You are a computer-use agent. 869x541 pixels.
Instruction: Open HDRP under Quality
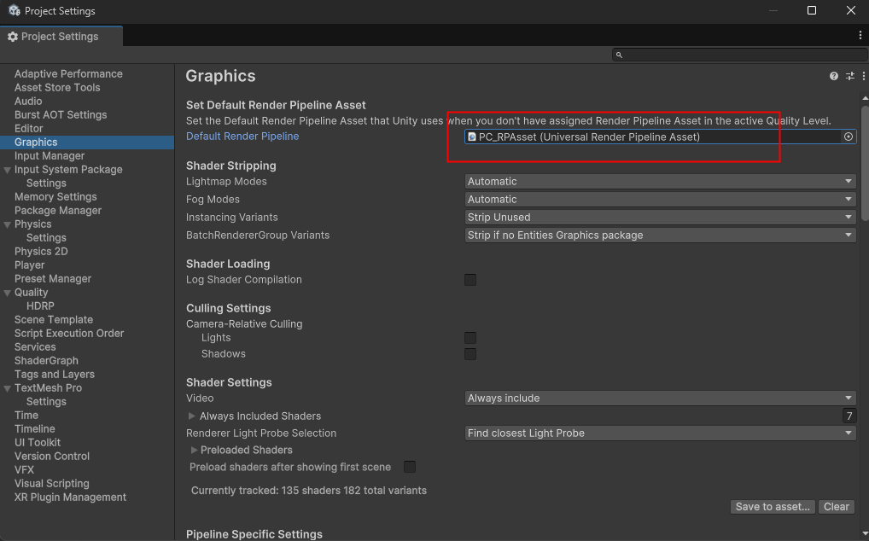[x=40, y=306]
